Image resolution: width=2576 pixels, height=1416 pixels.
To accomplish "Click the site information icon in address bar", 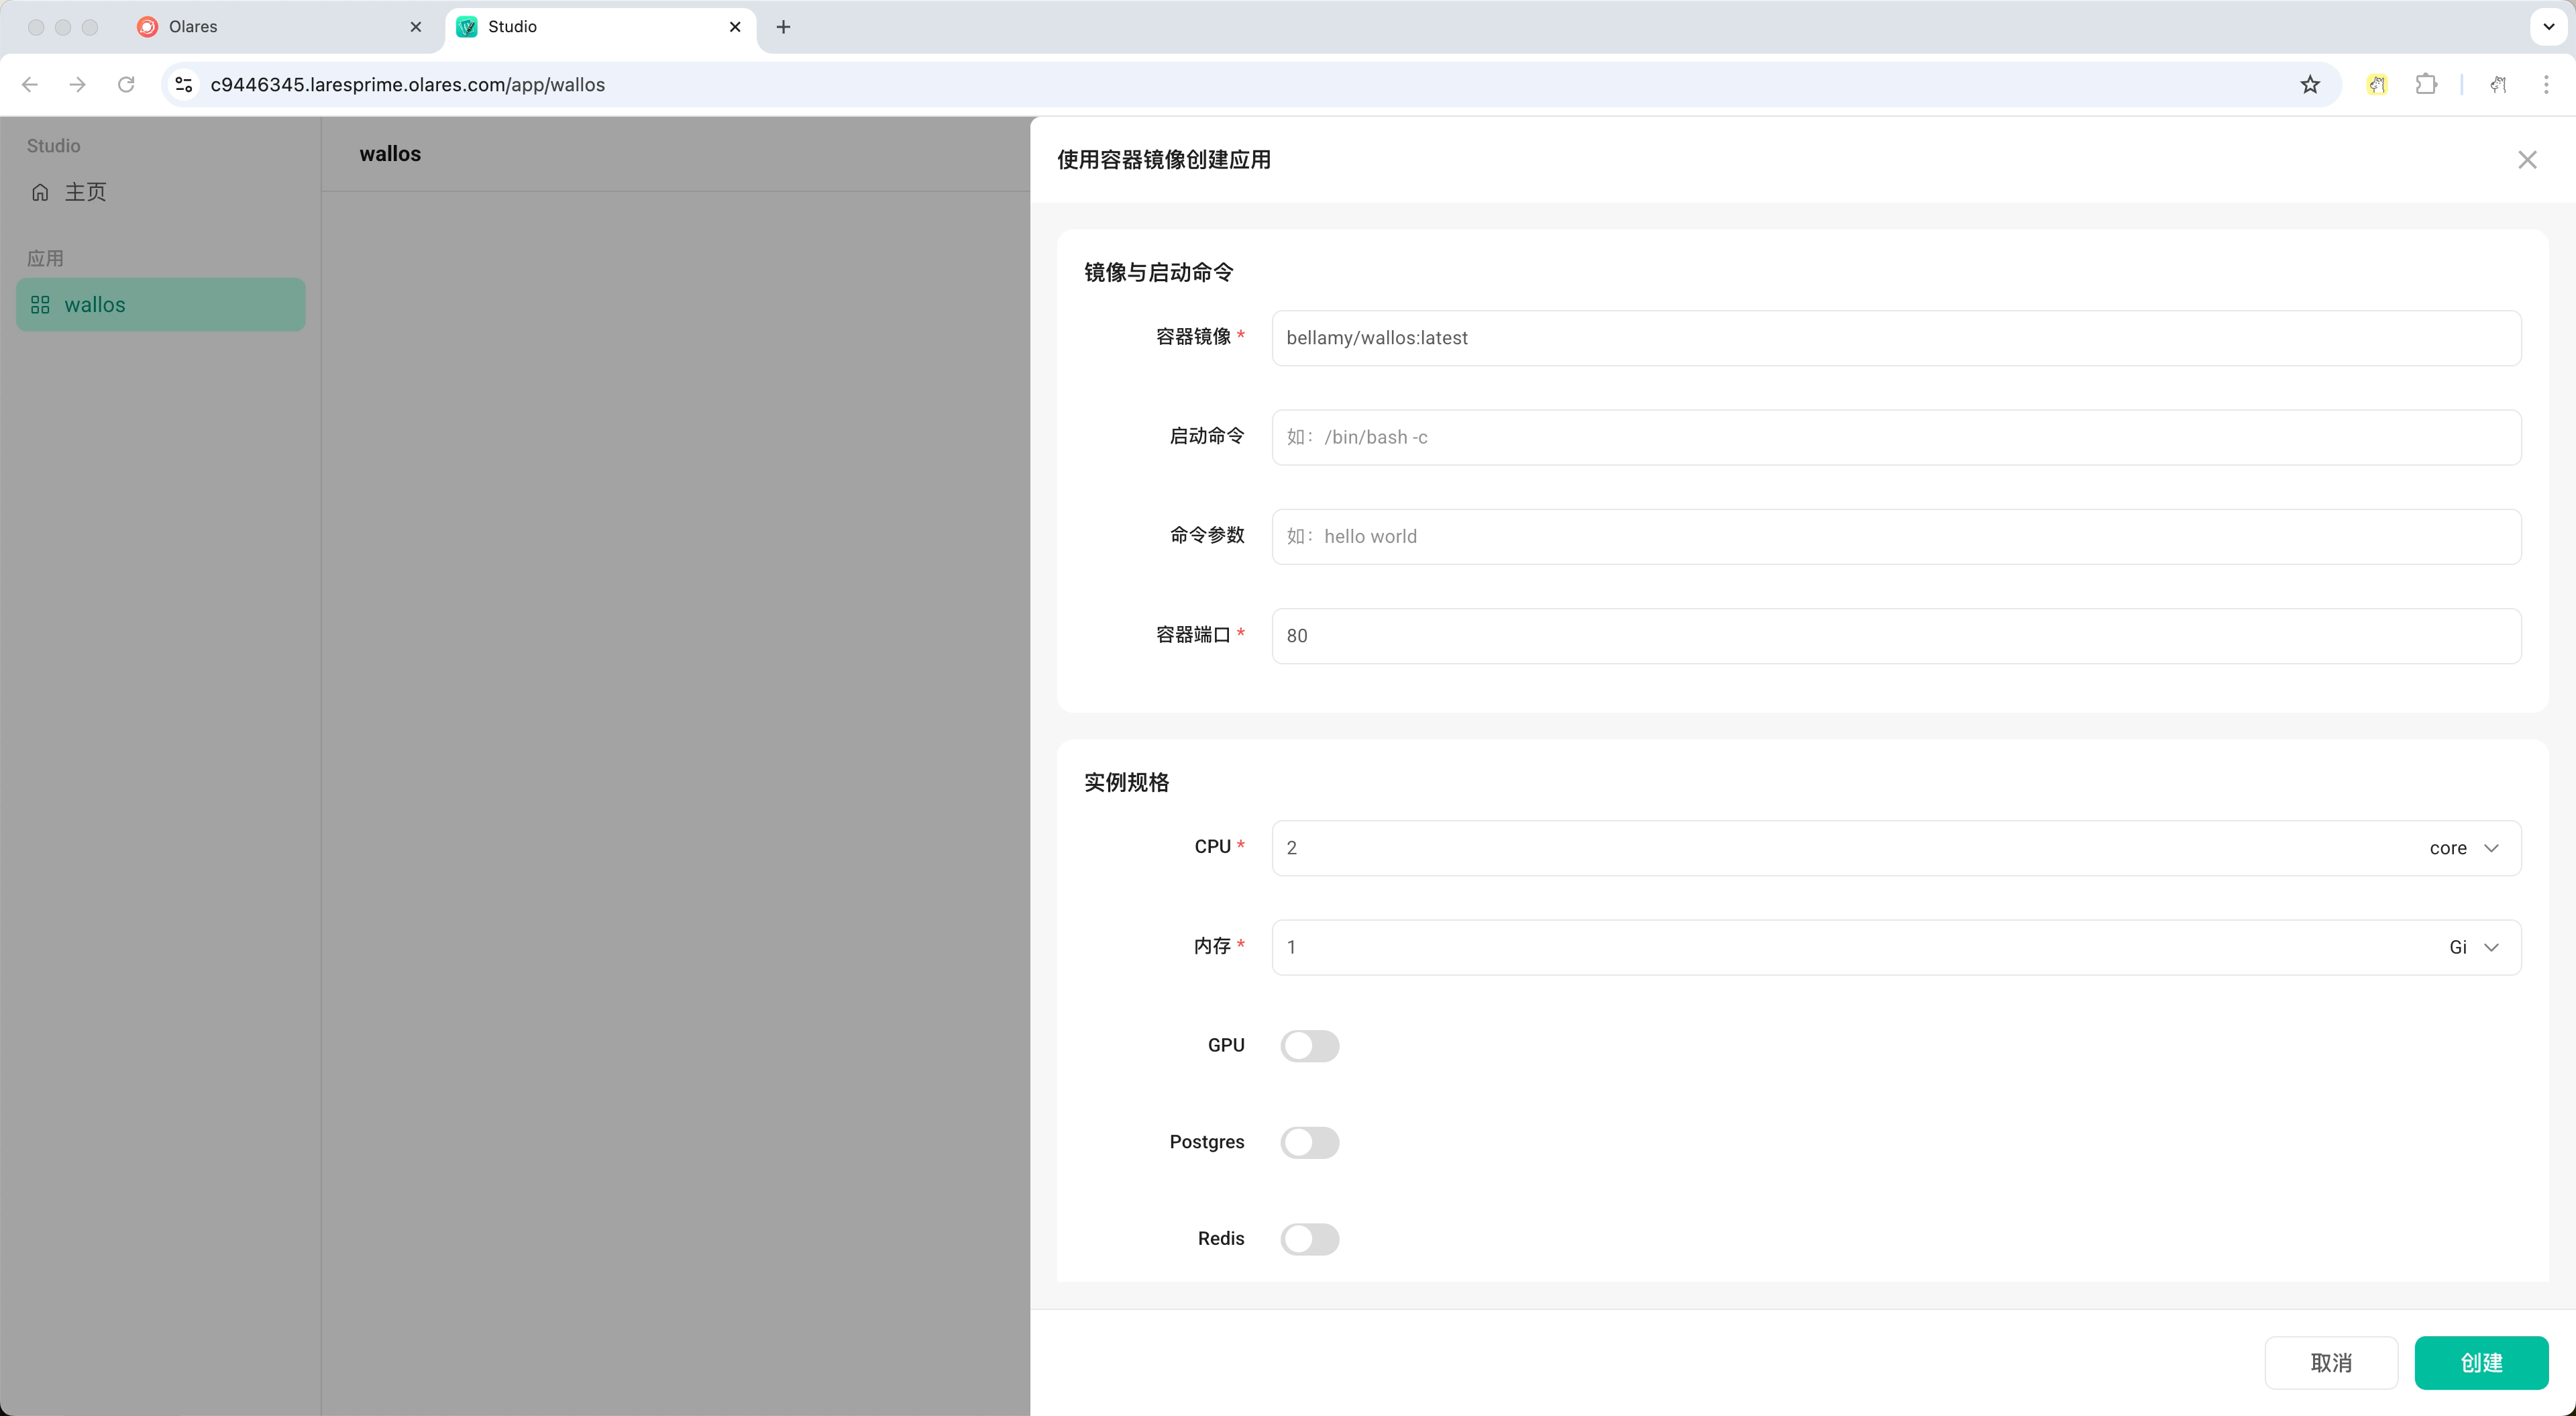I will [x=183, y=84].
